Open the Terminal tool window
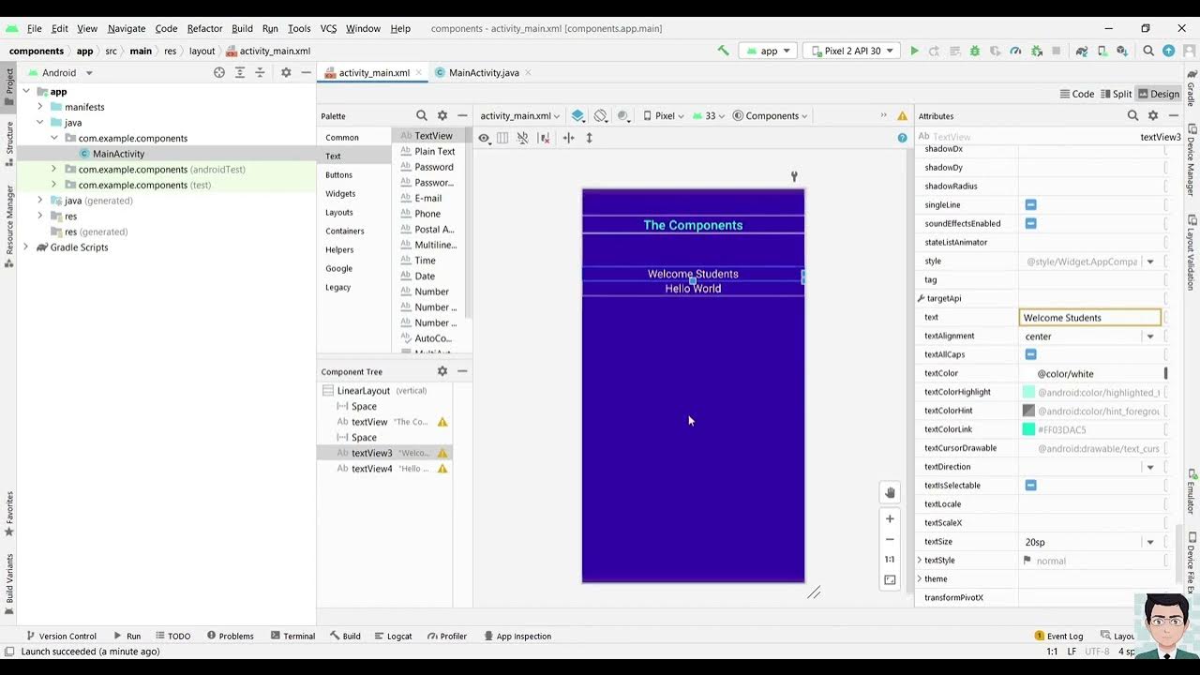 (x=291, y=636)
